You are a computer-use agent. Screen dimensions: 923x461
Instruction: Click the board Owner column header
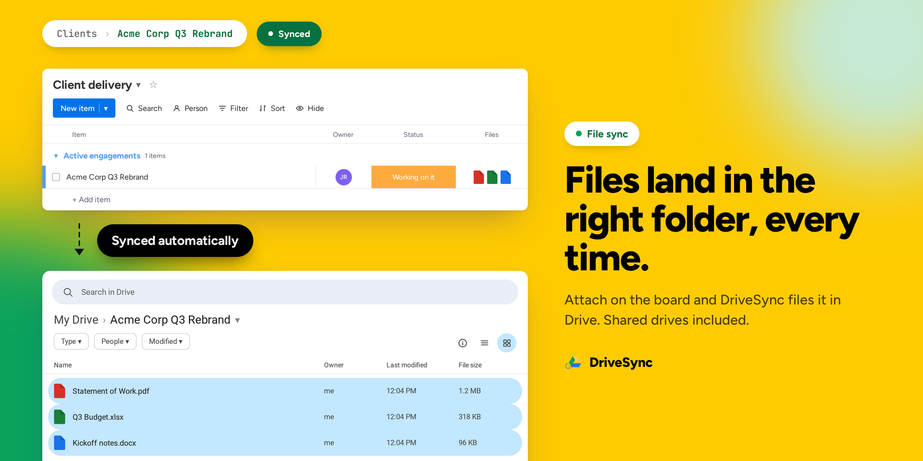tap(343, 134)
